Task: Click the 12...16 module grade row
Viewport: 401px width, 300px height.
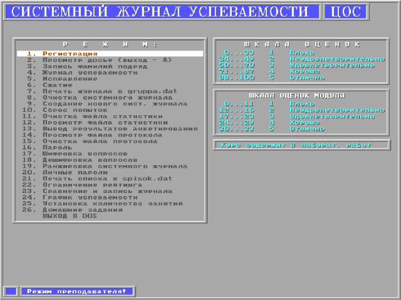Action: coord(302,110)
